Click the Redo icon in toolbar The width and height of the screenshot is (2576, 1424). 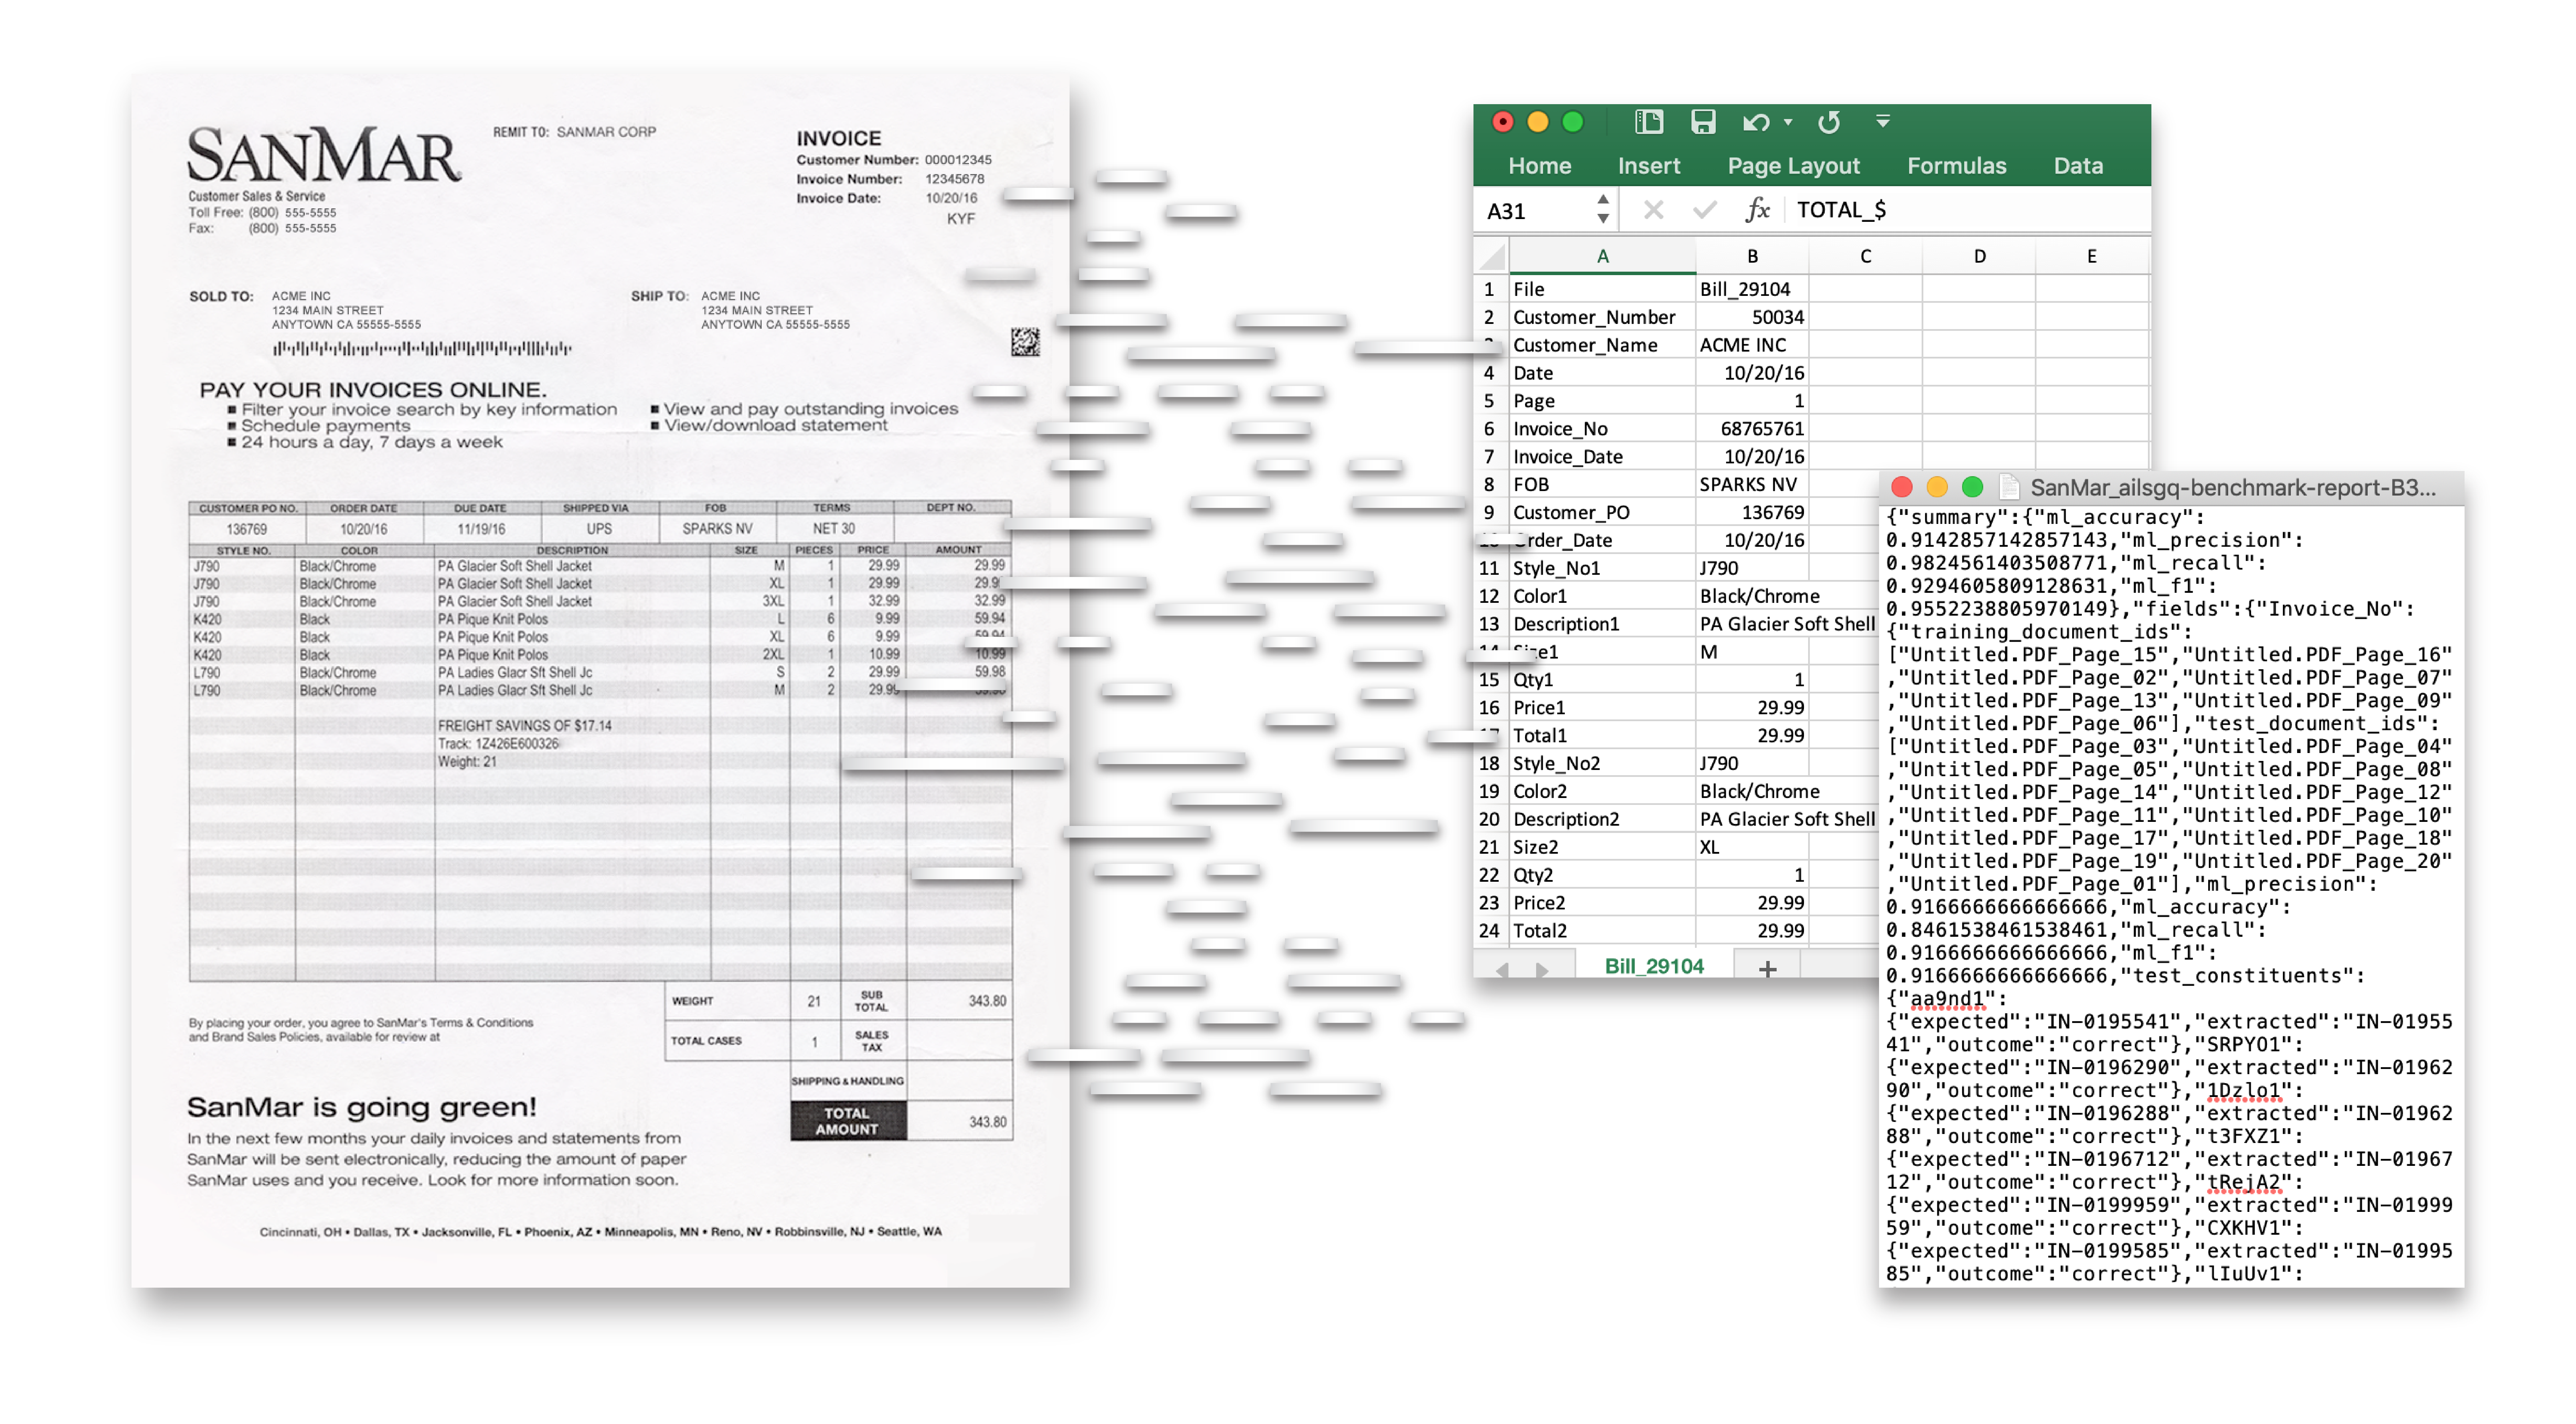pos(1829,122)
